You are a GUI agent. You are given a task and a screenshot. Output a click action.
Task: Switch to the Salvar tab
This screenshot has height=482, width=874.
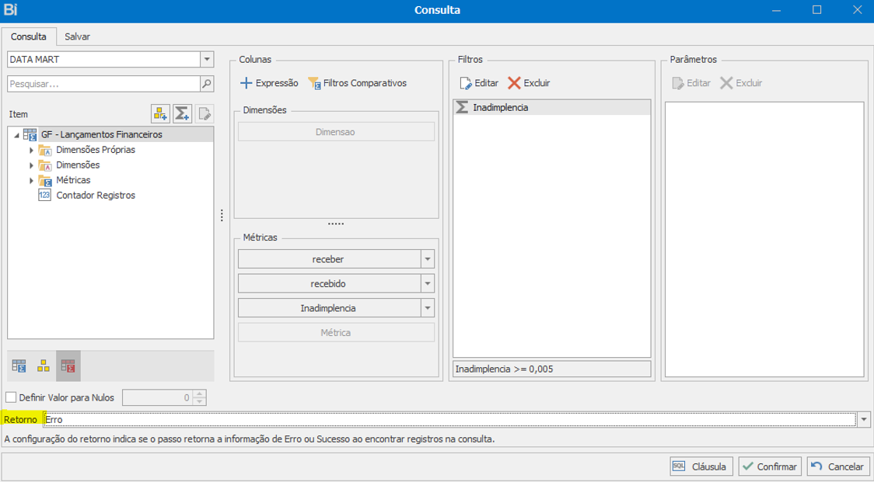pos(78,36)
